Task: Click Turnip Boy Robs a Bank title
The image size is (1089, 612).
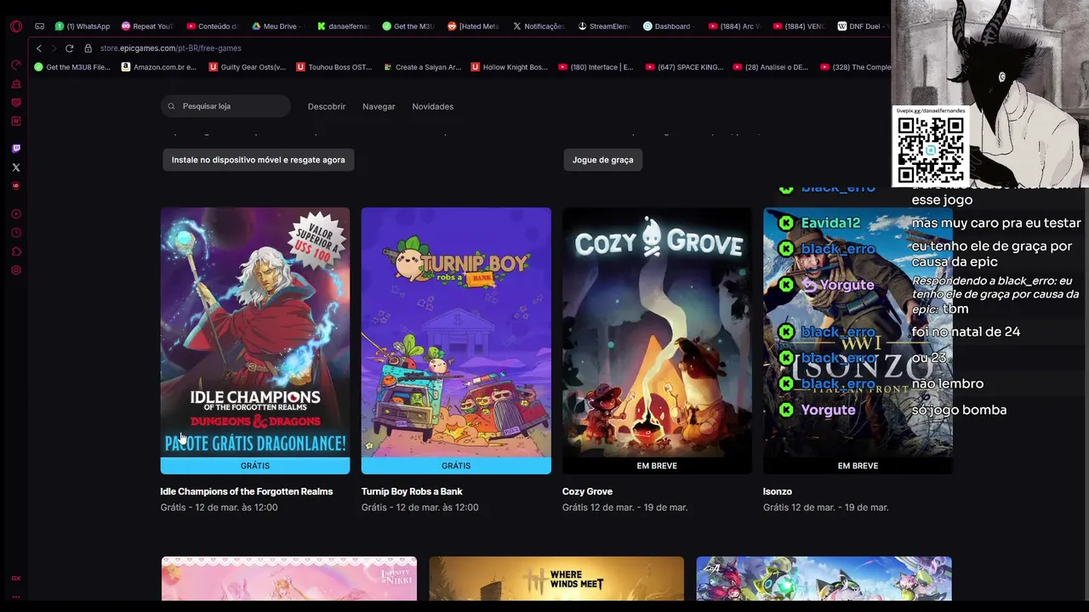Action: [412, 491]
